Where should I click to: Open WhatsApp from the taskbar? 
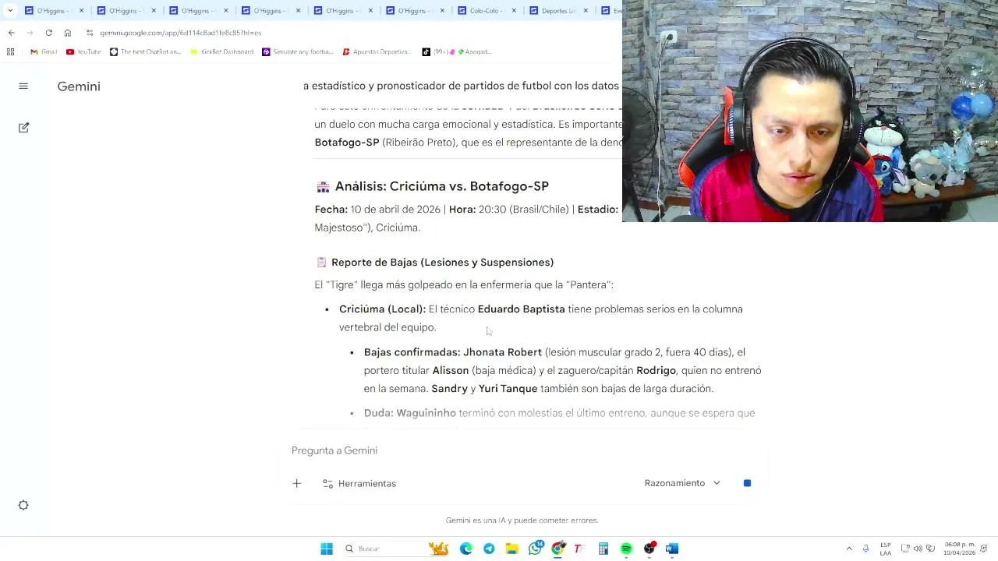[535, 549]
